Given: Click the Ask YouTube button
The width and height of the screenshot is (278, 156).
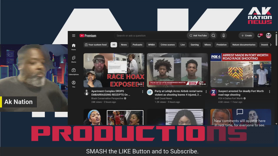Looking at the screenshot, I should (198, 36).
